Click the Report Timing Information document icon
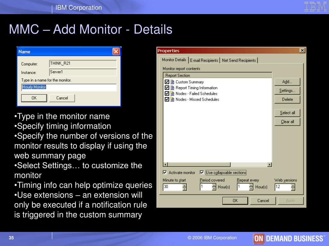Screen dimensions: 329x246 click(x=172, y=88)
